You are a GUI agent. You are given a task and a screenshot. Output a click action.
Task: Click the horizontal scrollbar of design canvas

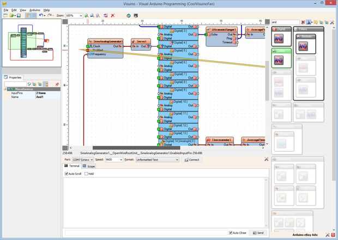point(136,148)
